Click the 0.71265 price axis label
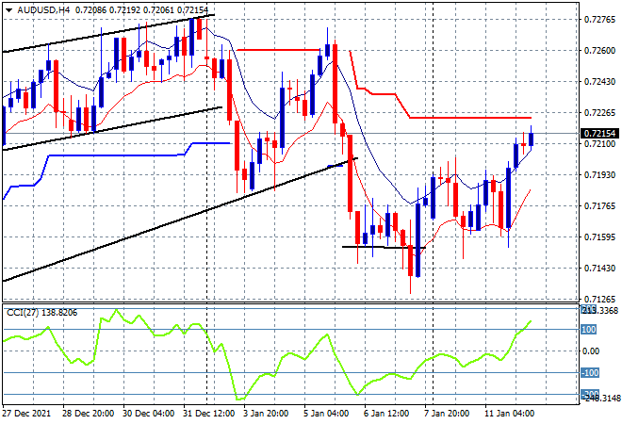The width and height of the screenshot is (622, 424). pyautogui.click(x=599, y=299)
